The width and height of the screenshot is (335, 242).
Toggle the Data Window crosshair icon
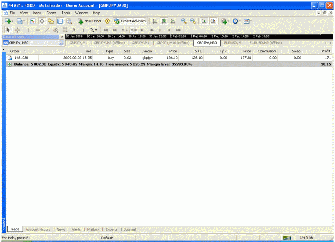coord(42,21)
